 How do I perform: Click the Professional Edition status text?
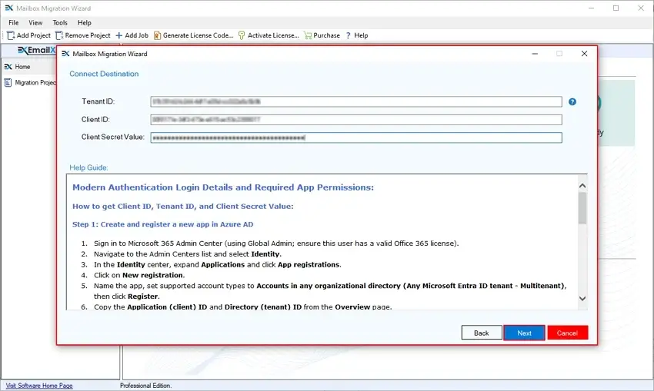click(145, 386)
